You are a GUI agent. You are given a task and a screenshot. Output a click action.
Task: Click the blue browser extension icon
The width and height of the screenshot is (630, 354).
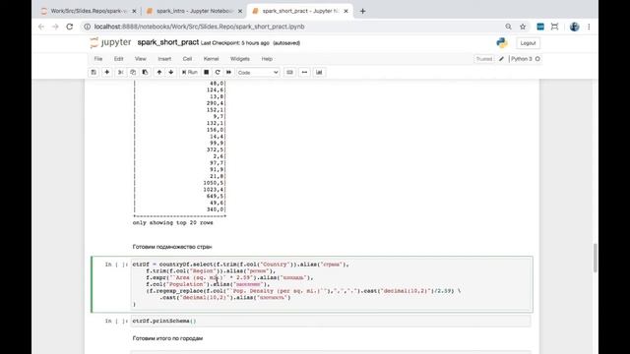pyautogui.click(x=540, y=27)
